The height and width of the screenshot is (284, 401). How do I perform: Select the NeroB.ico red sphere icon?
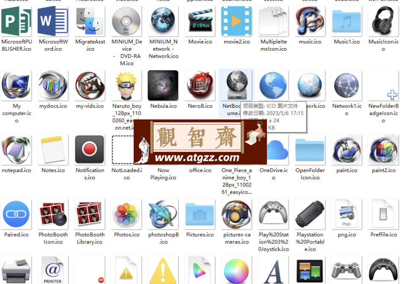click(200, 86)
